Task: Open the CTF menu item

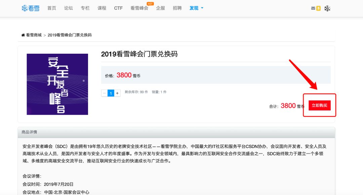Action: click(x=118, y=8)
